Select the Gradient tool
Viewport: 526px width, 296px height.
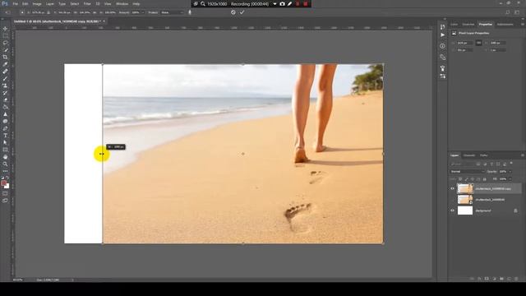5,107
